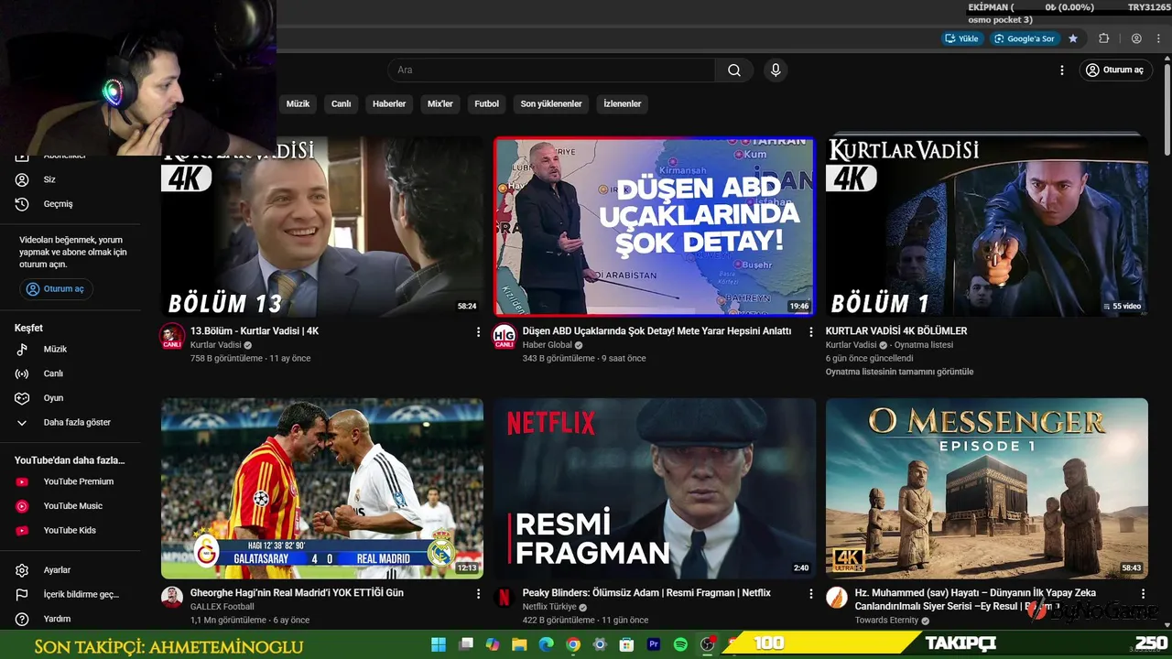Open the Düşen ABD Uçaklarında Şok Detay thumbnail
1172x659 pixels.
(x=654, y=227)
